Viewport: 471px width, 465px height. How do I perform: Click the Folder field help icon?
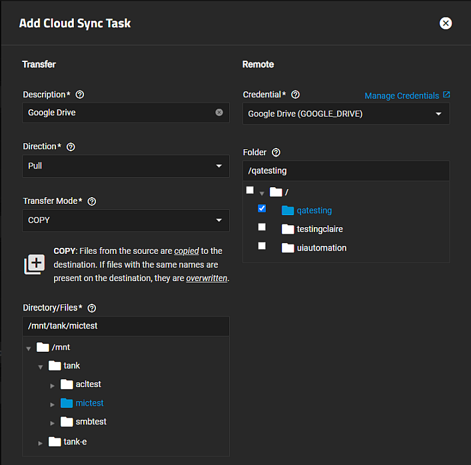pyautogui.click(x=276, y=153)
